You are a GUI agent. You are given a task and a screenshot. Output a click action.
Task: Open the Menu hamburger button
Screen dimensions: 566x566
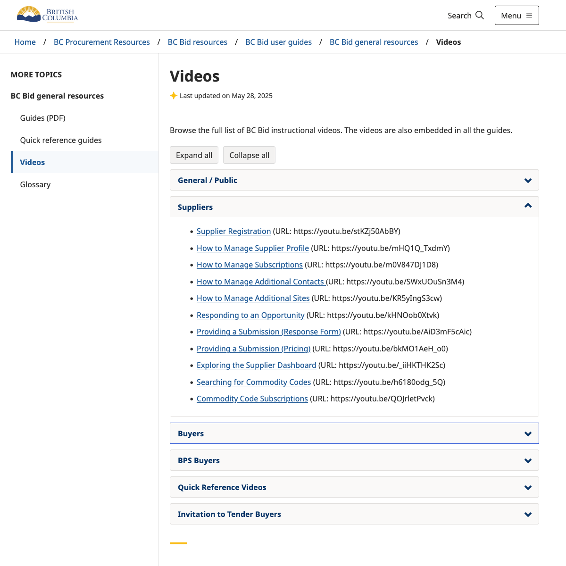click(x=516, y=16)
